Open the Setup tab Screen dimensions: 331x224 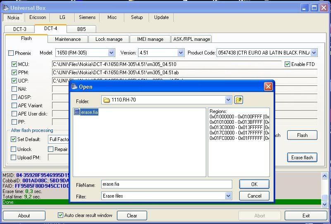(137, 17)
